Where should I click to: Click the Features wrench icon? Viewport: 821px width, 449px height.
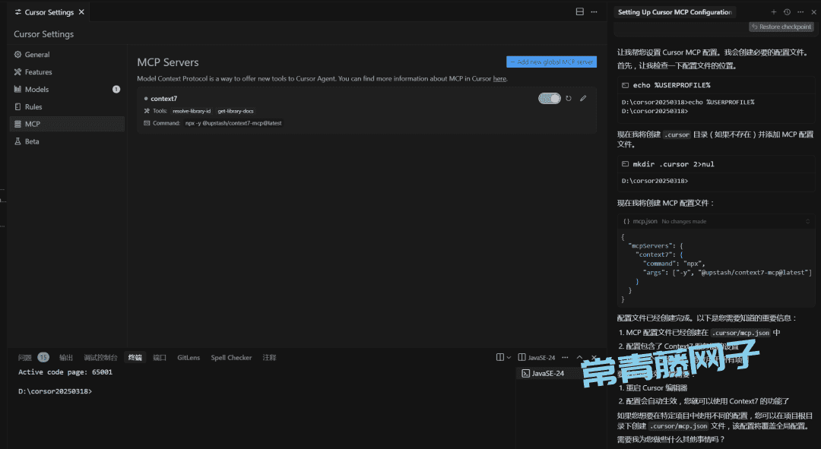click(17, 71)
